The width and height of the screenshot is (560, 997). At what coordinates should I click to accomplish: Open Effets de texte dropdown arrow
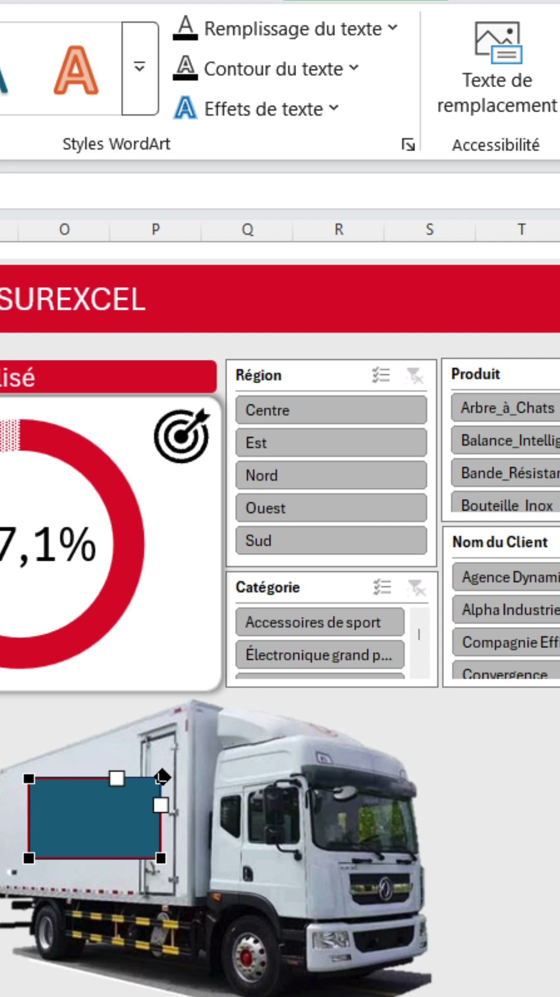[334, 108]
